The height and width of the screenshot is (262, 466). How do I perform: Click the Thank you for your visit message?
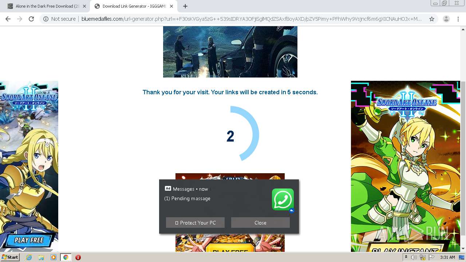click(x=230, y=92)
